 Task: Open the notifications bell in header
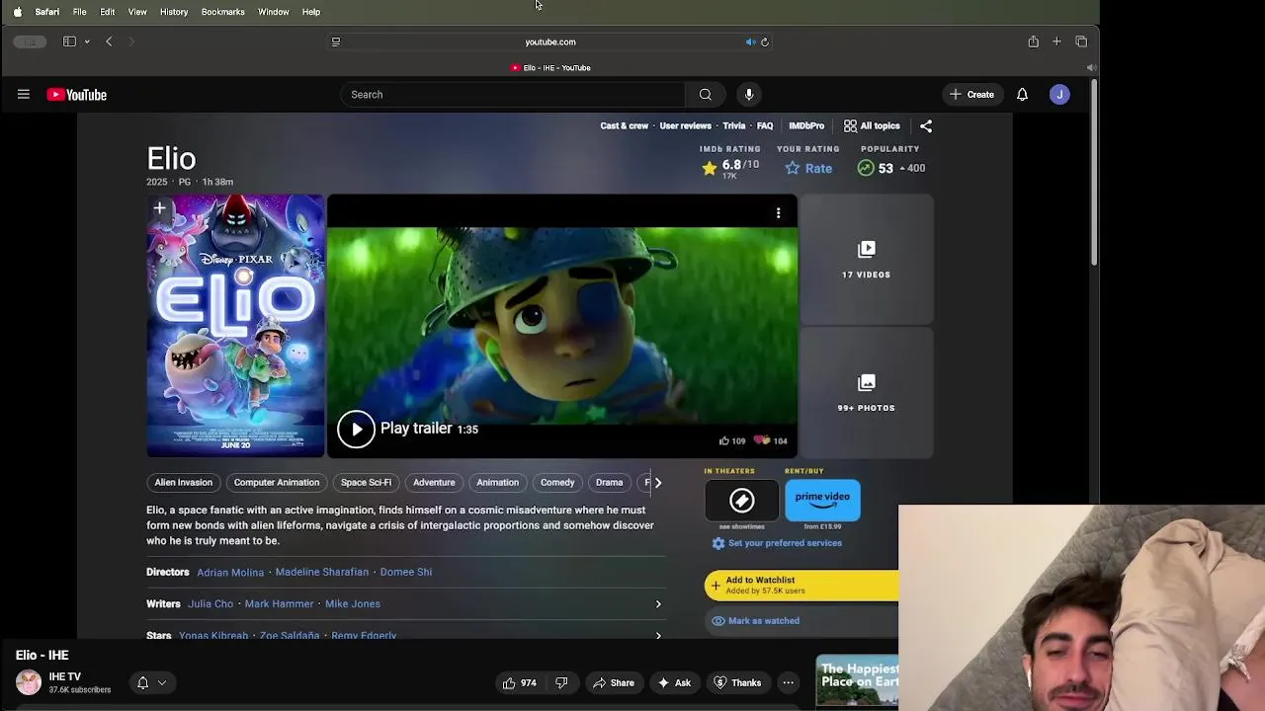click(x=1022, y=95)
